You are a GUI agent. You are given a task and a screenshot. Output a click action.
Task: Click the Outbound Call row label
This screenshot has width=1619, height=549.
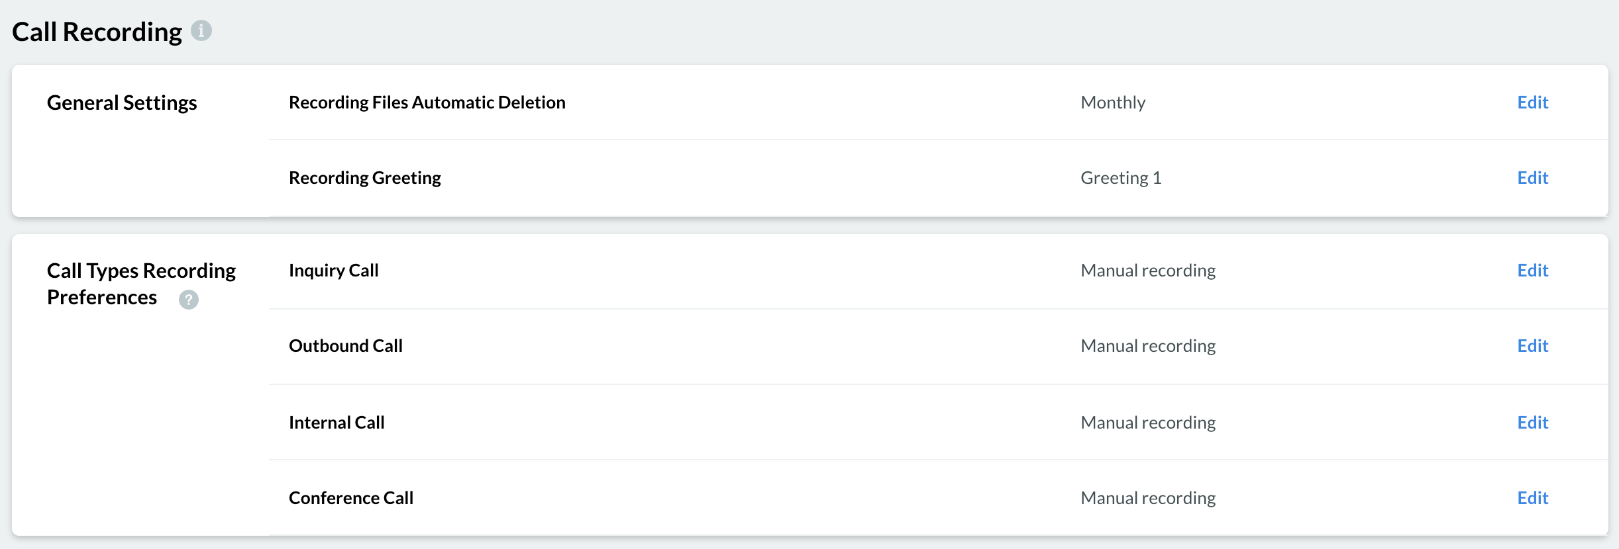pyautogui.click(x=346, y=346)
